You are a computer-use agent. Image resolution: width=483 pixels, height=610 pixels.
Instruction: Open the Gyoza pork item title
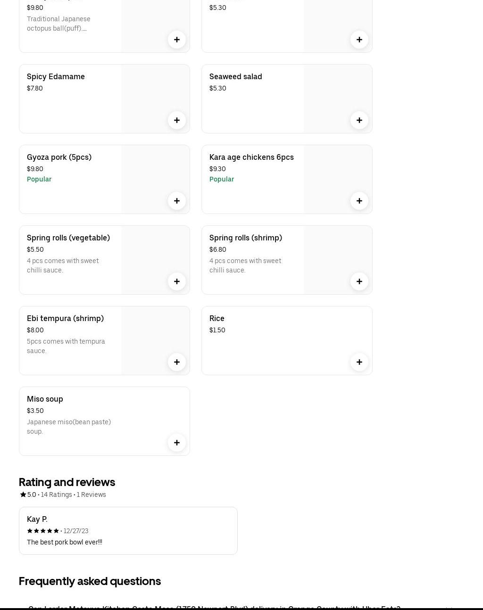point(59,157)
